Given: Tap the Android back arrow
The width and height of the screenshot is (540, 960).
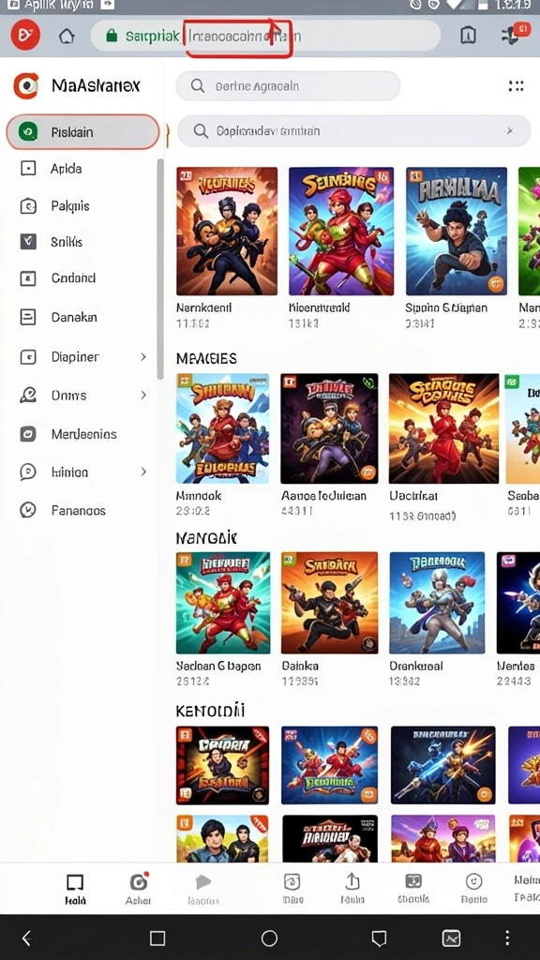Looking at the screenshot, I should (x=25, y=937).
